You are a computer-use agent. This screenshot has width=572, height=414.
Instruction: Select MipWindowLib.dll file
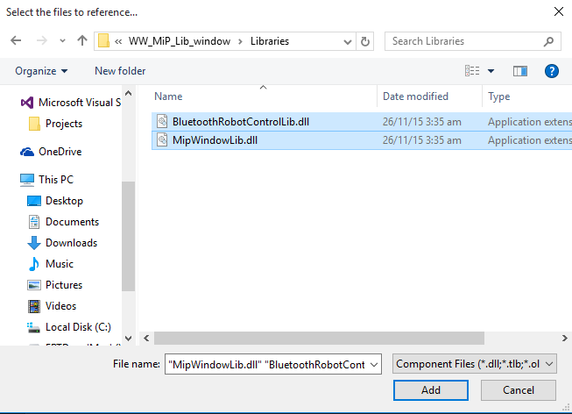[362, 140]
